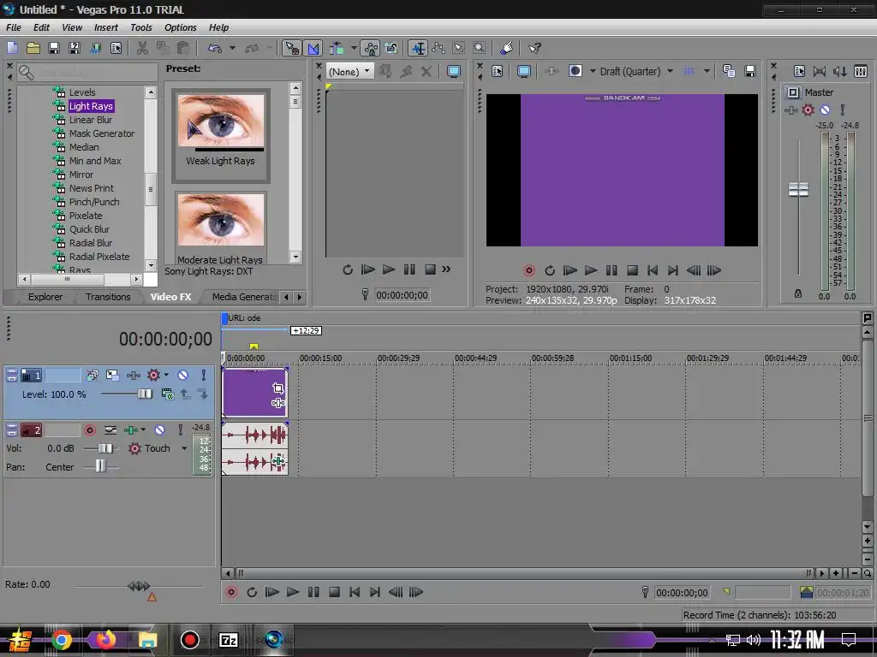Arm audio track 2 for recording
The width and height of the screenshot is (877, 657).
pos(89,429)
